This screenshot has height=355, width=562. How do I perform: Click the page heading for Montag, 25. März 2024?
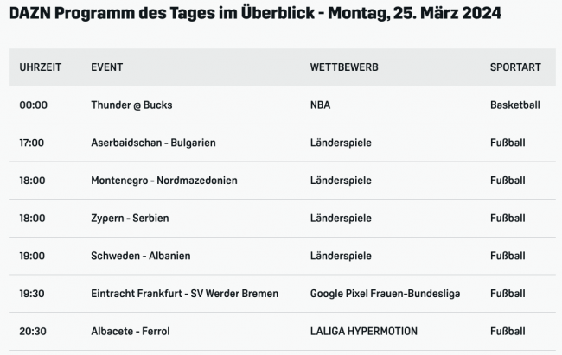point(255,15)
